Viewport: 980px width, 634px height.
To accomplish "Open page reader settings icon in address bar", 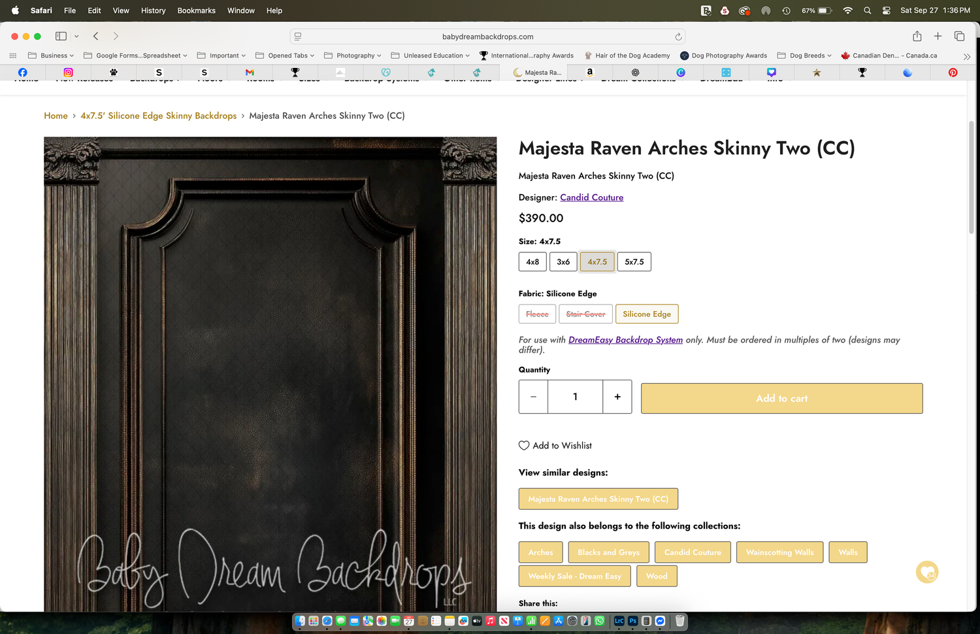I will 298,37.
